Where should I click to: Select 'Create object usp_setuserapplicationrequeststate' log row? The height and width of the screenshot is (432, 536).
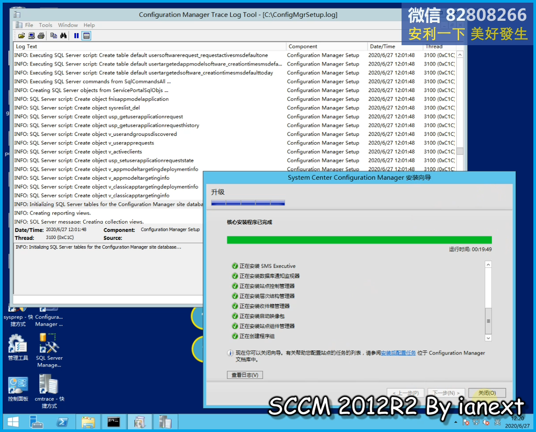pyautogui.click(x=234, y=161)
